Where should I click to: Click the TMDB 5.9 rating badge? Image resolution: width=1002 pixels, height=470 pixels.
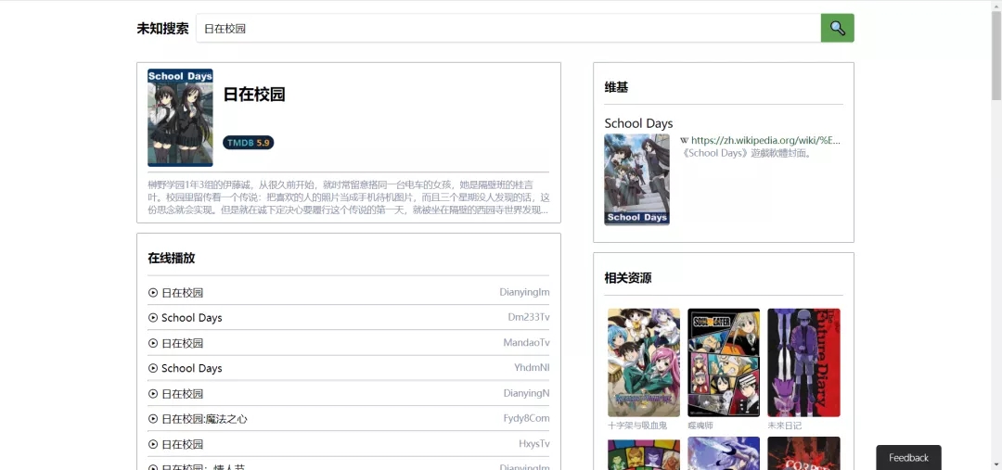[248, 143]
